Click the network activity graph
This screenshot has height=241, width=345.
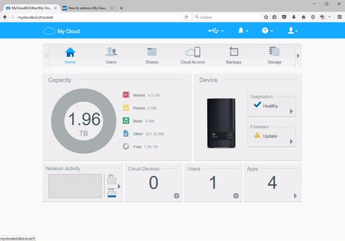point(75,186)
